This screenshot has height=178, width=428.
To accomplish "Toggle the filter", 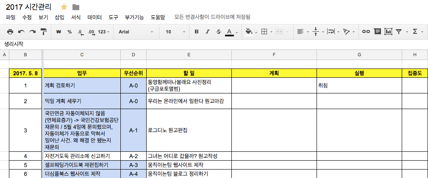I will (399, 32).
